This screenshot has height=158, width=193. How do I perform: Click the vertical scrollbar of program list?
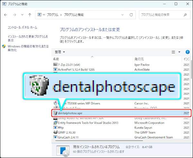coord(191,96)
